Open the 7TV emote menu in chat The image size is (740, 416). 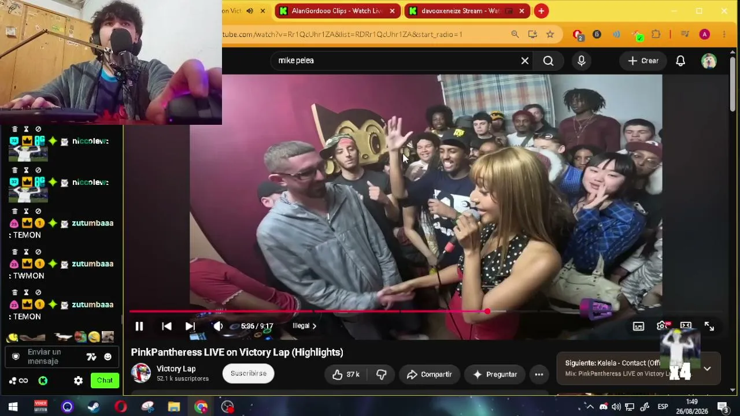pyautogui.click(x=91, y=357)
